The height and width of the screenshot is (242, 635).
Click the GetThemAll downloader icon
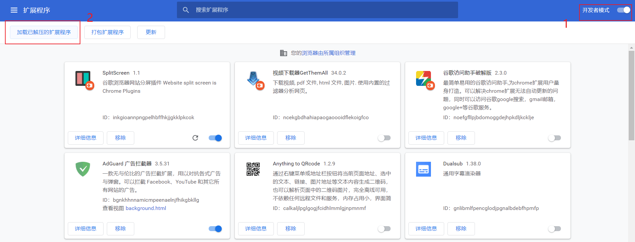pyautogui.click(x=253, y=79)
